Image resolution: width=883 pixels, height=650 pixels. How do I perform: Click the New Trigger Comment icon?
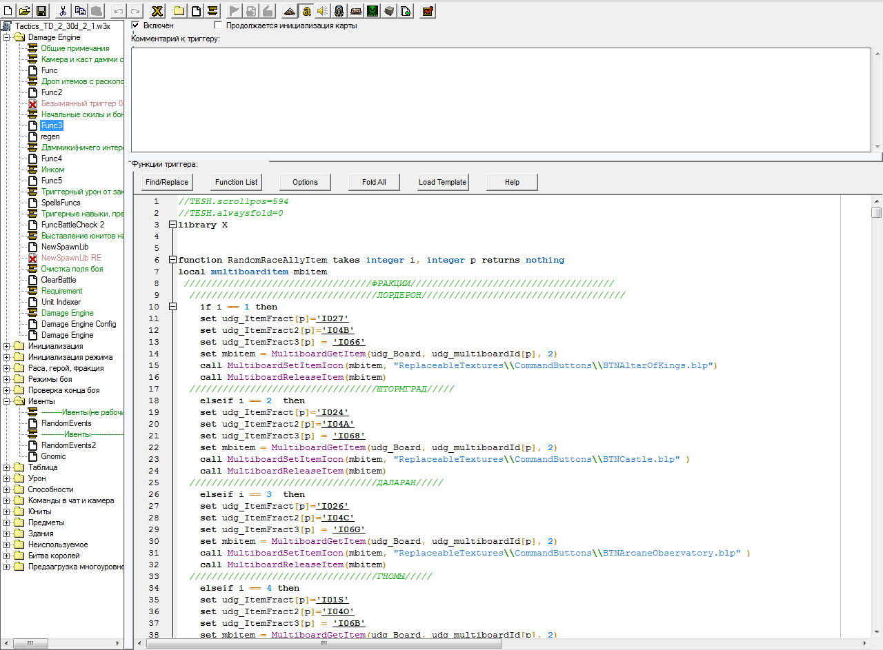[x=212, y=10]
